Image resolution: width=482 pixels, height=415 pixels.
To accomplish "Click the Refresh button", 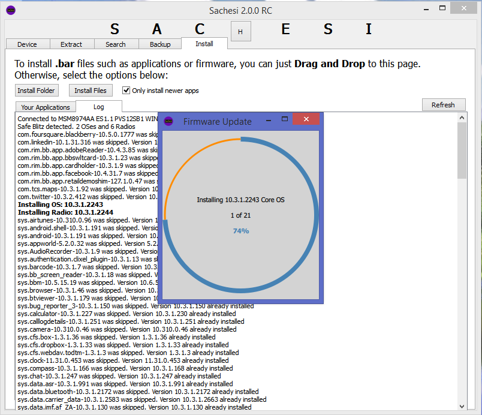I will (443, 105).
